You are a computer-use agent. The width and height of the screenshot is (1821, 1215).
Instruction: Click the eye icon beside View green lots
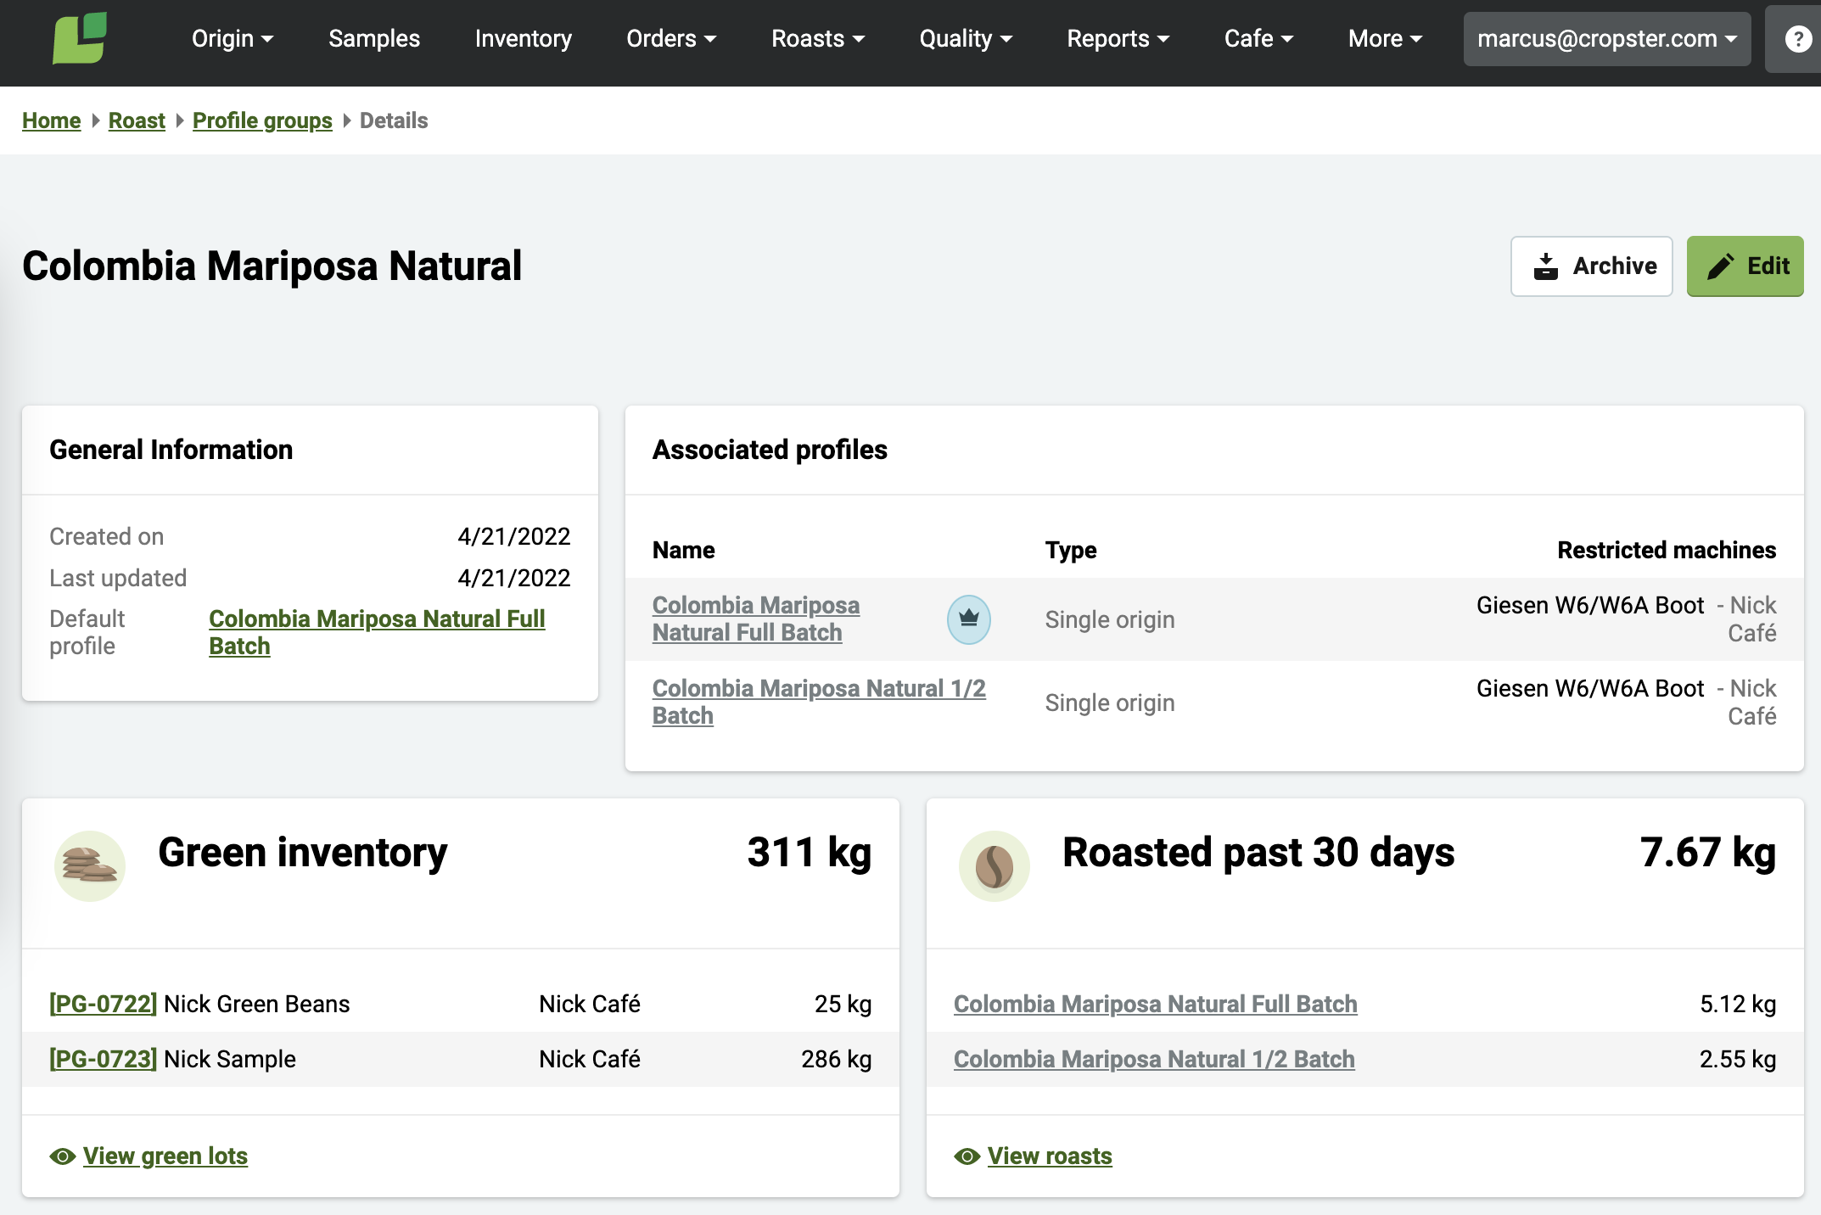[63, 1156]
